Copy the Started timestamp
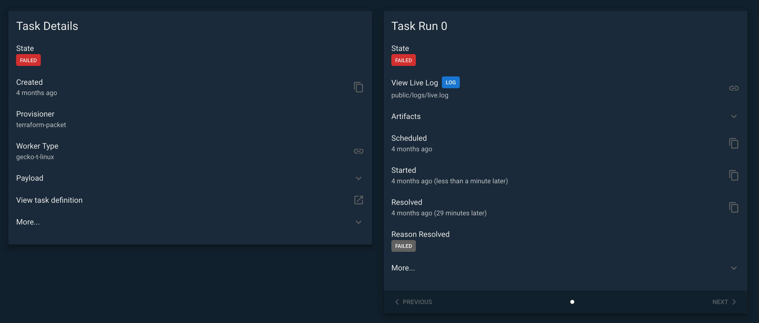759x323 pixels. point(733,175)
